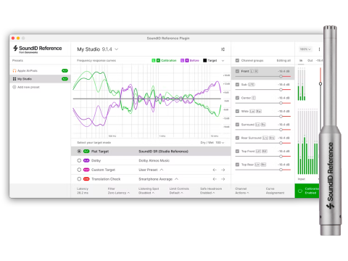Image resolution: width=348 pixels, height=261 pixels.
Task: Toggle the Calibration left channel L badge
Action: point(154,60)
